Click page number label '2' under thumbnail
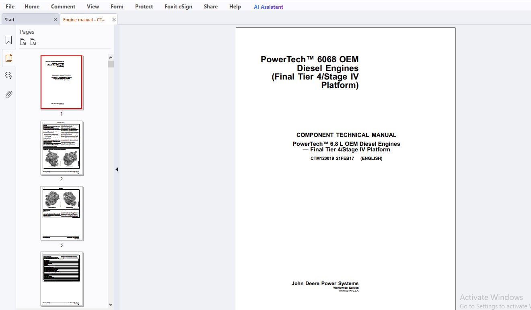 point(62,179)
